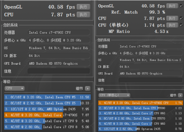Screen dimensions: 184x132
Task: Select the orange i7-4790S 1.74 row
Action: coord(141,103)
